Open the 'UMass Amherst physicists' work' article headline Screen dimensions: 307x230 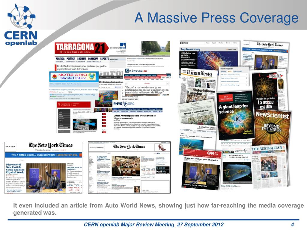(135, 117)
